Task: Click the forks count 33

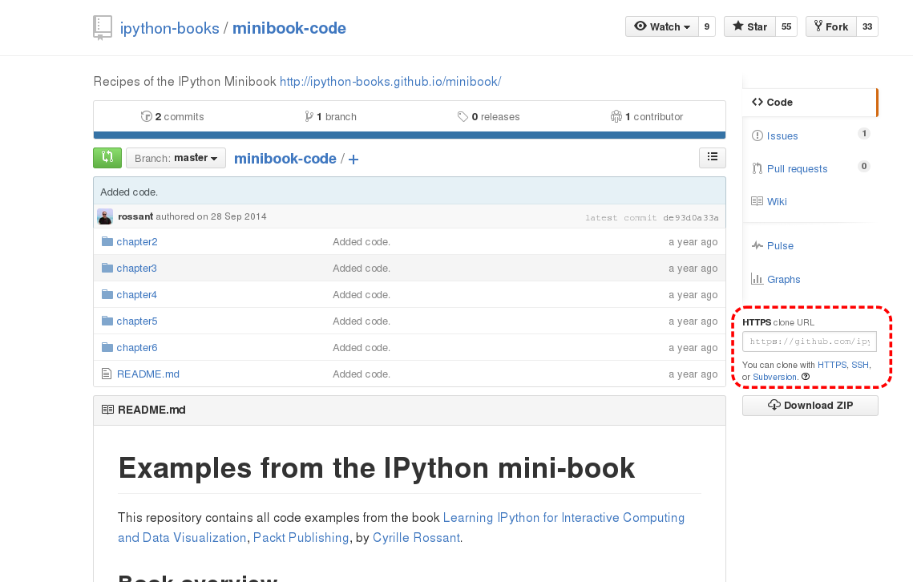Action: [x=867, y=26]
